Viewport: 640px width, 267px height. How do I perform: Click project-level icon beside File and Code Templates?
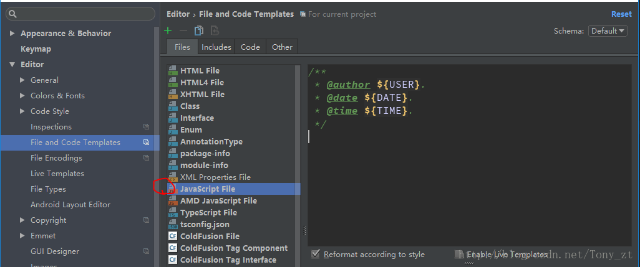pos(146,143)
